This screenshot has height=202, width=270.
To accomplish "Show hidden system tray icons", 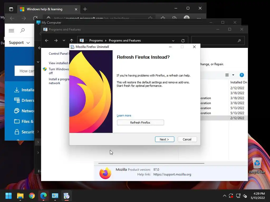I will [x=225, y=196].
